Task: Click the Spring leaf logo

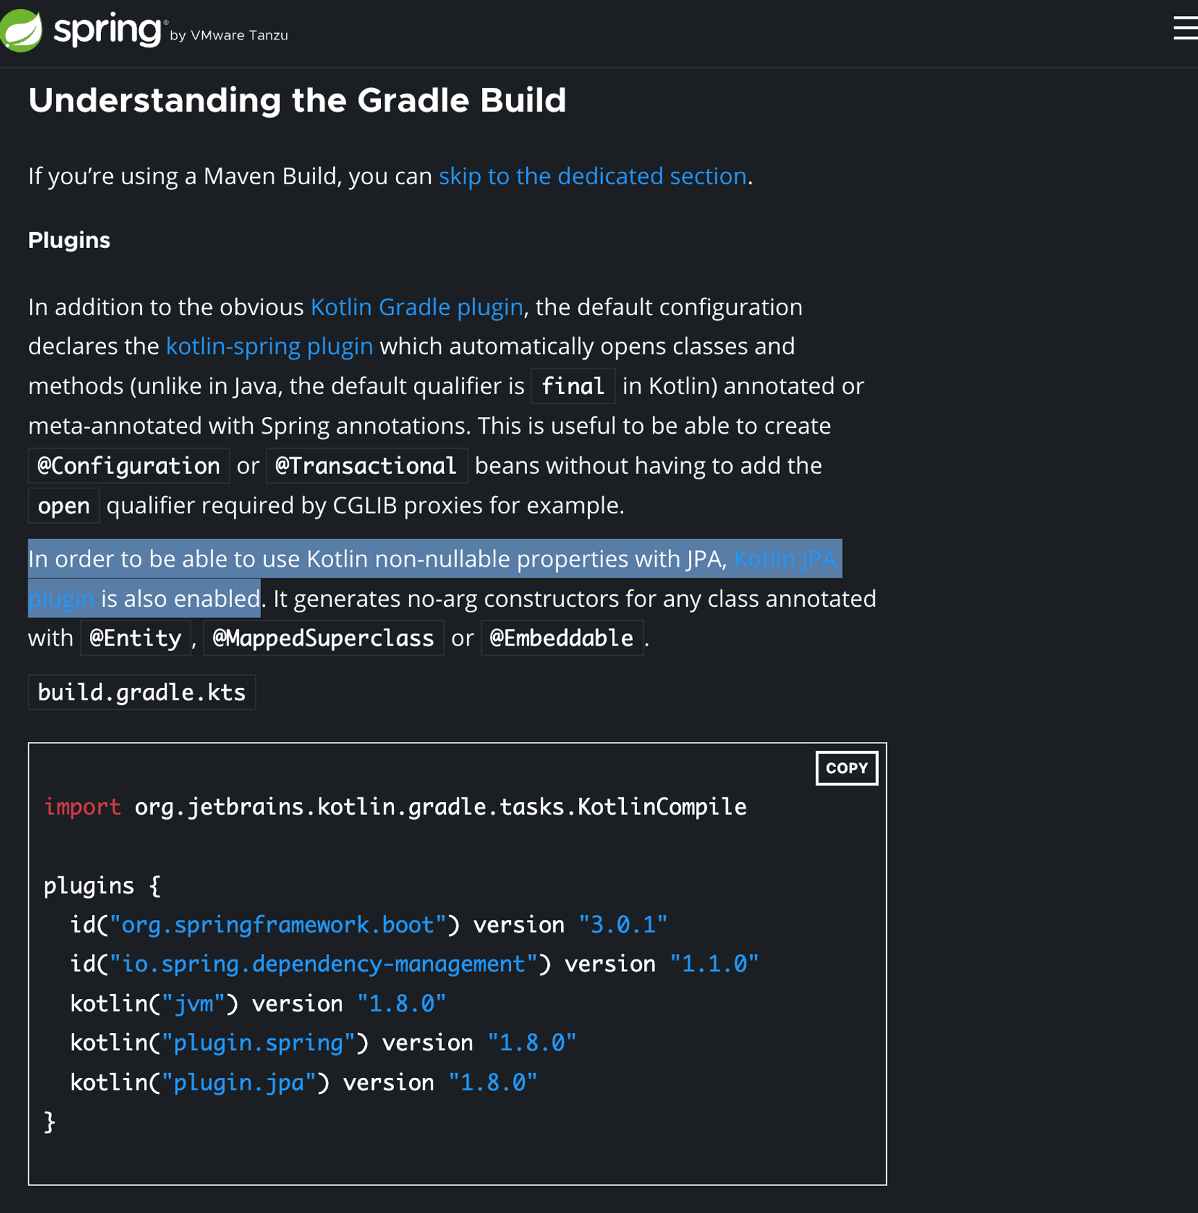Action: click(21, 31)
